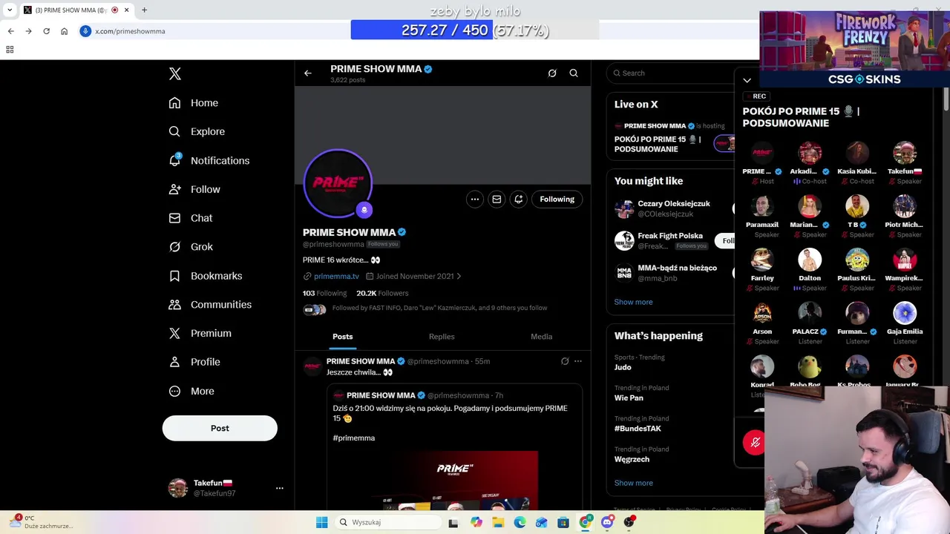Click the Following button on profile
The image size is (950, 534).
557,199
